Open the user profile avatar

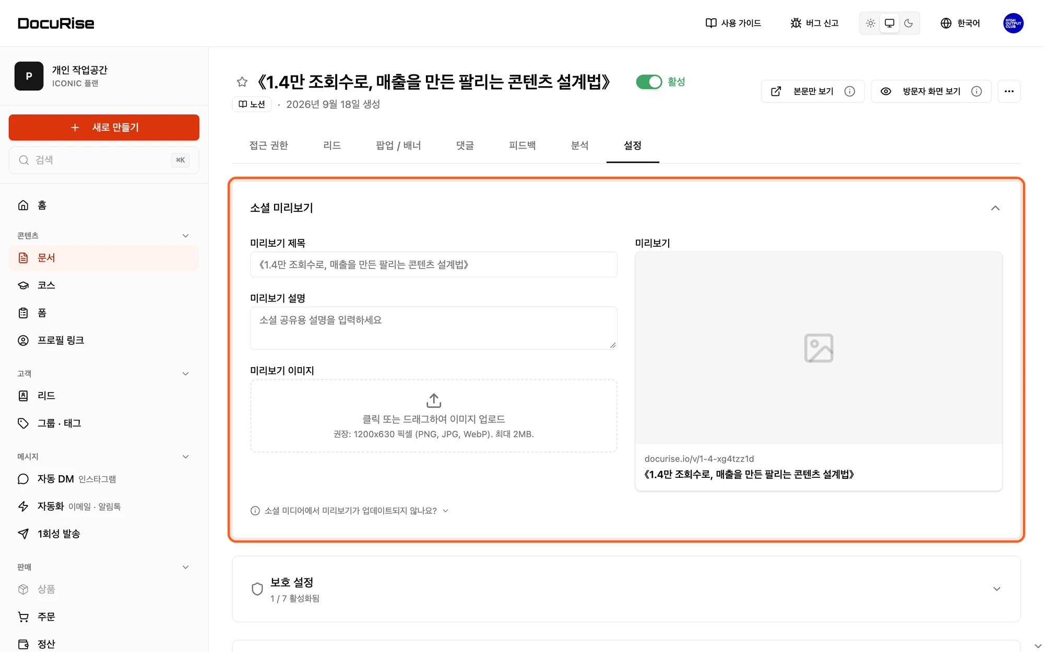click(x=1013, y=23)
